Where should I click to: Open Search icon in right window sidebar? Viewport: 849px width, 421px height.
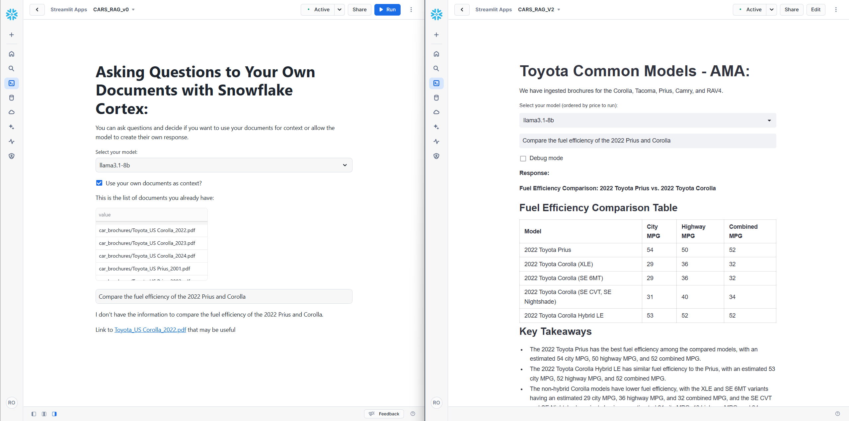tap(436, 68)
